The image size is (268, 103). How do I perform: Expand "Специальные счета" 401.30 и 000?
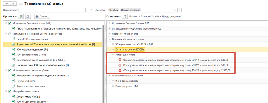pyautogui.click(x=113, y=44)
